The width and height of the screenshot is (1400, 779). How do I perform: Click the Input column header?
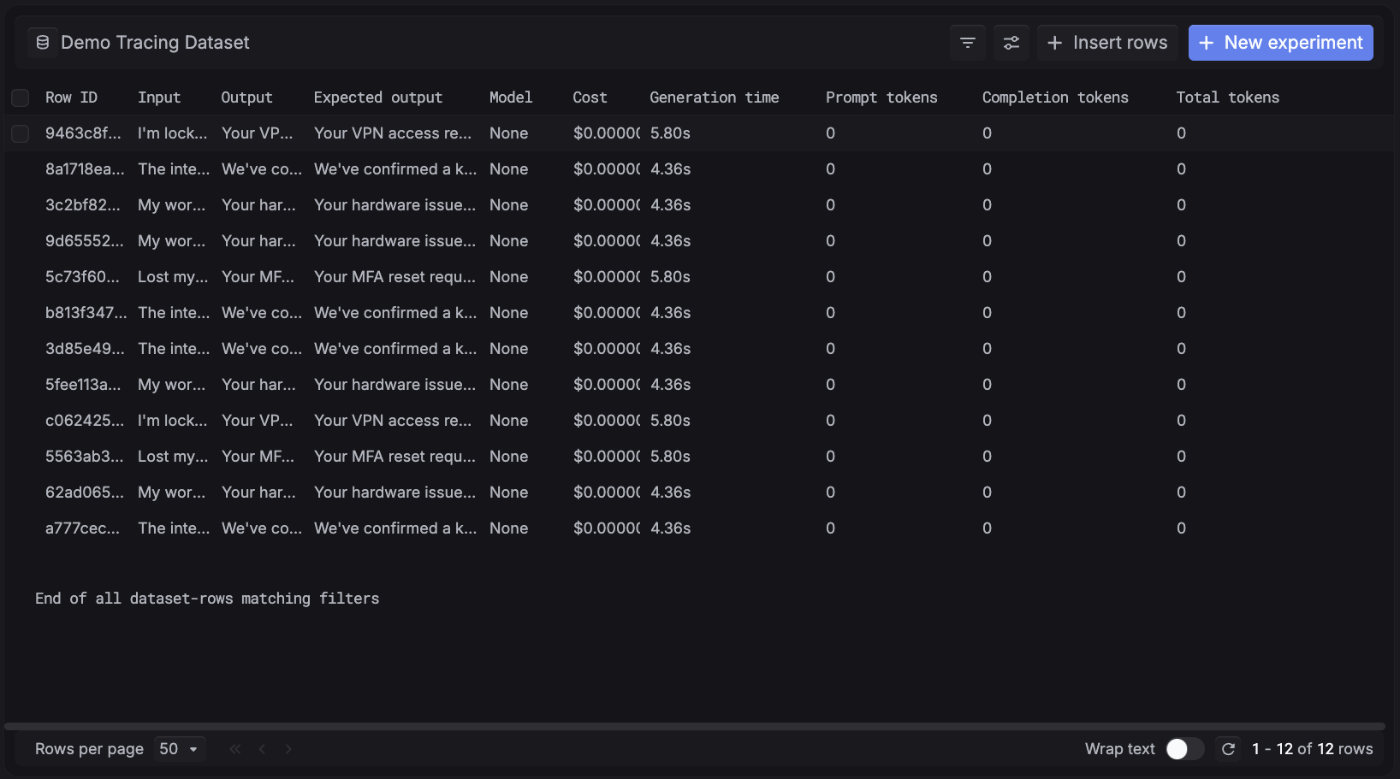click(x=159, y=97)
